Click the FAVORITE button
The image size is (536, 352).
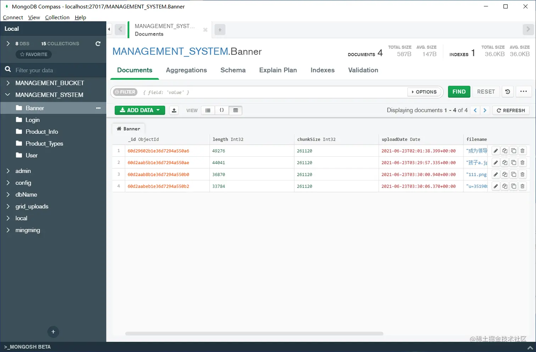click(x=34, y=54)
